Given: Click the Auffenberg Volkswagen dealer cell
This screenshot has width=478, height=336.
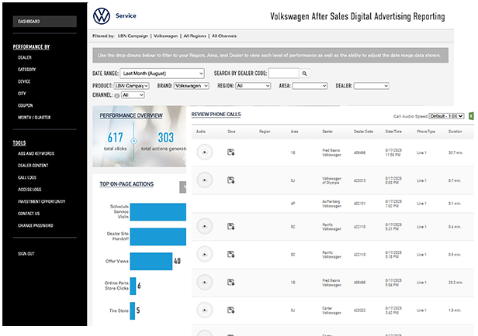Looking at the screenshot, I should pos(331,204).
